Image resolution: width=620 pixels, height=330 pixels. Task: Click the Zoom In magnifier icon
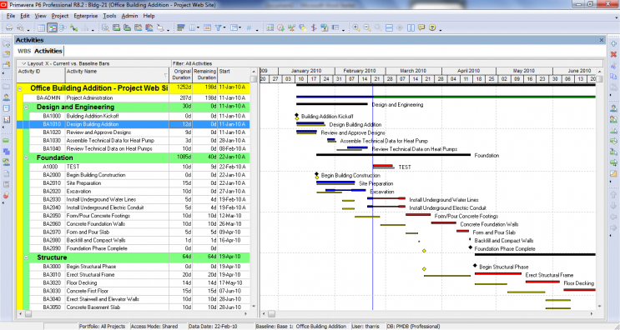[x=356, y=27]
